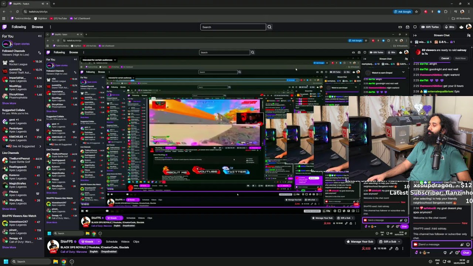Open the stream options three-dot menu

[403, 249]
